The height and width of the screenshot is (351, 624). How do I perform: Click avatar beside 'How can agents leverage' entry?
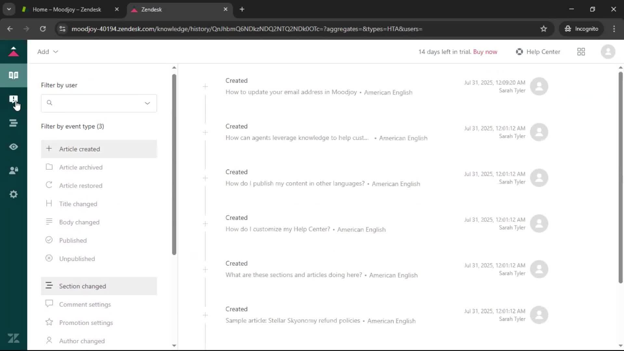pyautogui.click(x=539, y=132)
